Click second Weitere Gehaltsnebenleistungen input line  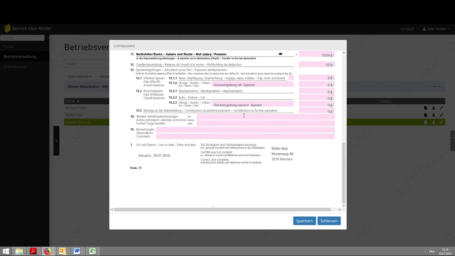266,123
